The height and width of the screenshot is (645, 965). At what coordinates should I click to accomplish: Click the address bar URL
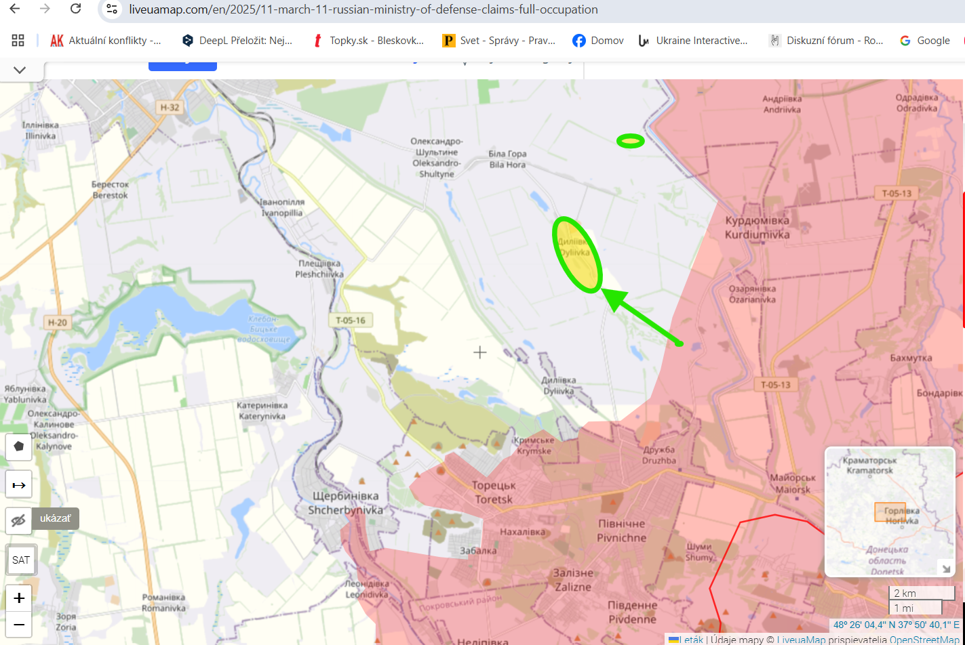click(x=363, y=9)
